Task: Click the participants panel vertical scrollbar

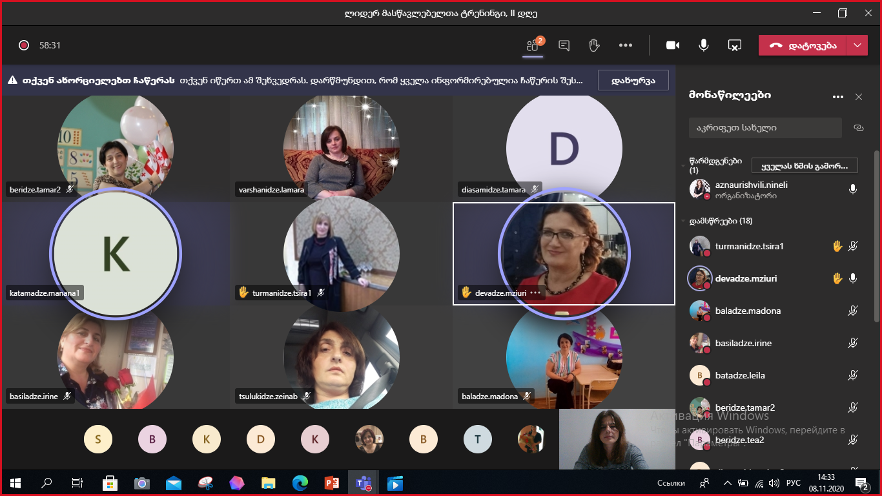Action: coord(876,258)
